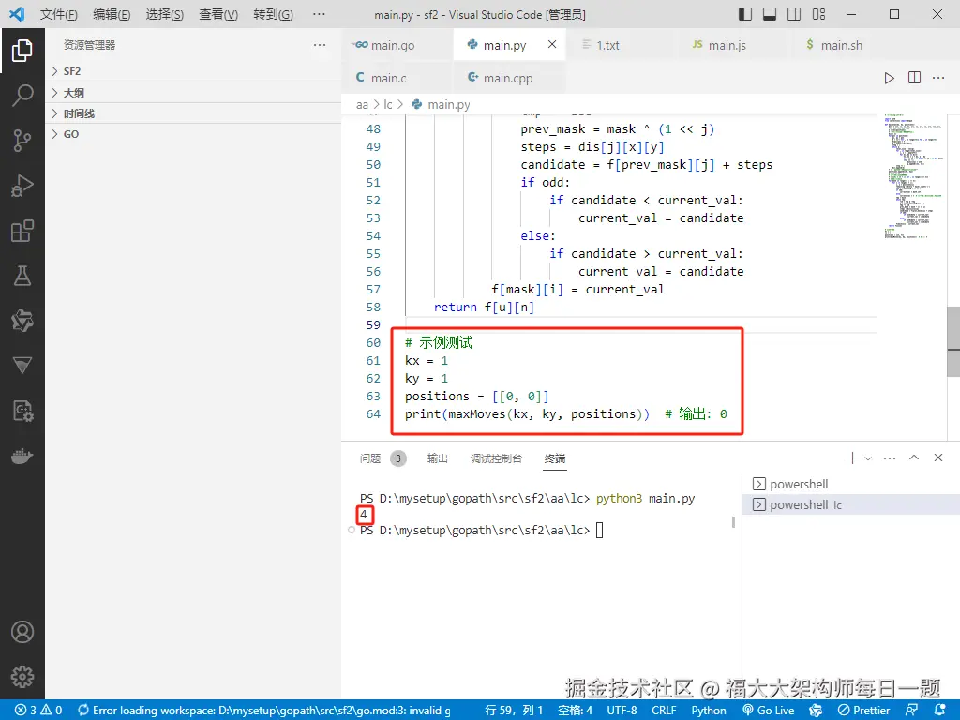The image size is (960, 720).
Task: Maximize the panel with up chevron
Action: point(914,457)
